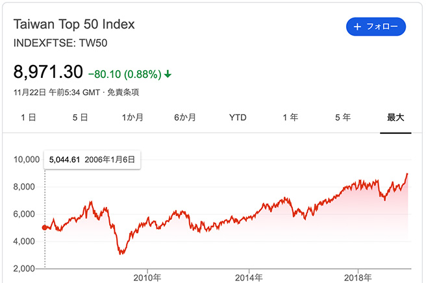Screen dimensions: 426x283
Task: Open the 免責条項 disclaimer link
Action: coord(123,92)
